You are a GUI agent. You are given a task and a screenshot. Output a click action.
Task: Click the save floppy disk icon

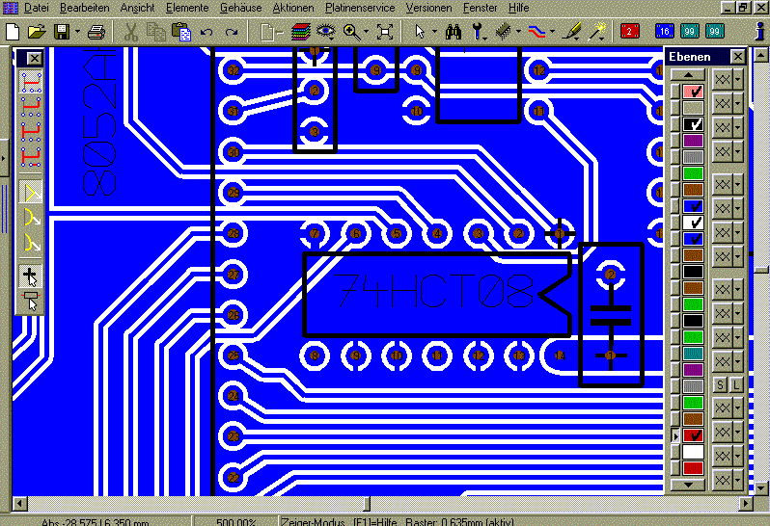[x=62, y=32]
